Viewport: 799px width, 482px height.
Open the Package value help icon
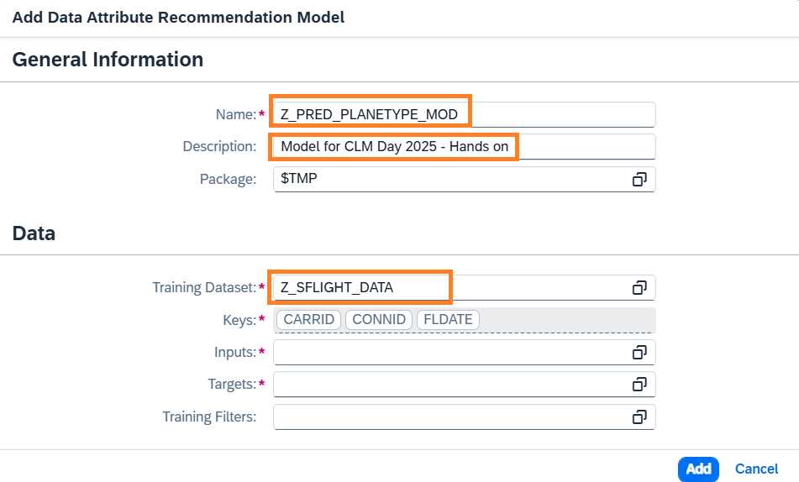pos(639,179)
